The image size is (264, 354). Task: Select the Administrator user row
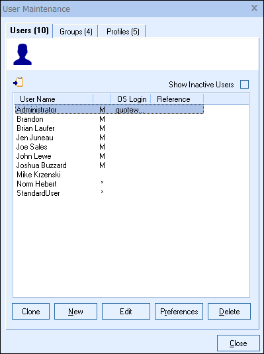point(109,110)
